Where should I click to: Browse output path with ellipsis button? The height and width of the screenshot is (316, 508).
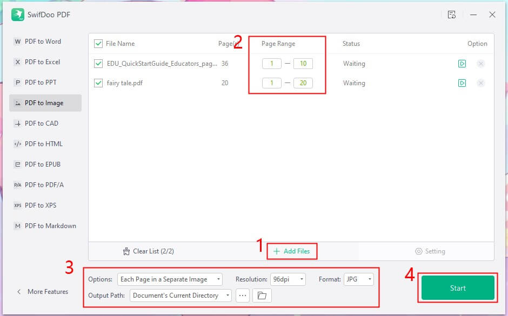pos(243,296)
